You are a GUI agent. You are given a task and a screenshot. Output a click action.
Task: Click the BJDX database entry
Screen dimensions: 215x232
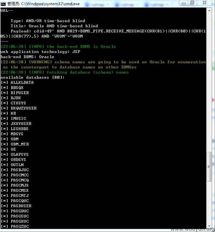point(11,98)
